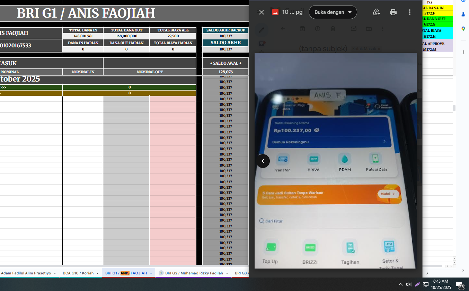
Task: Open dropdown arrow on Adam Fadilul Alim Prasetiyo tab
Action: click(x=55, y=273)
